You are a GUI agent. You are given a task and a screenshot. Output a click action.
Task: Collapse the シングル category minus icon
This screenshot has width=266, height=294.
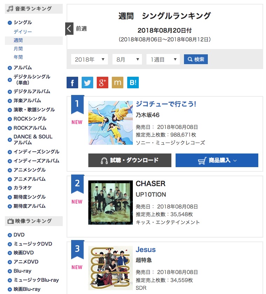point(10,23)
